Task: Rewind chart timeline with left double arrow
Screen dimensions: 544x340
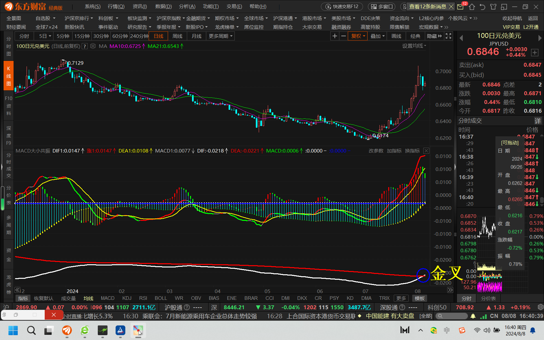Action: click(17, 290)
